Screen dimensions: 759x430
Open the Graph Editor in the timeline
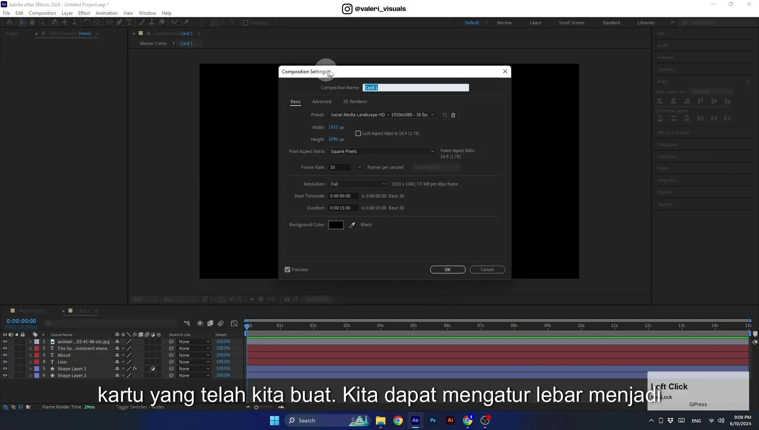[x=234, y=323]
